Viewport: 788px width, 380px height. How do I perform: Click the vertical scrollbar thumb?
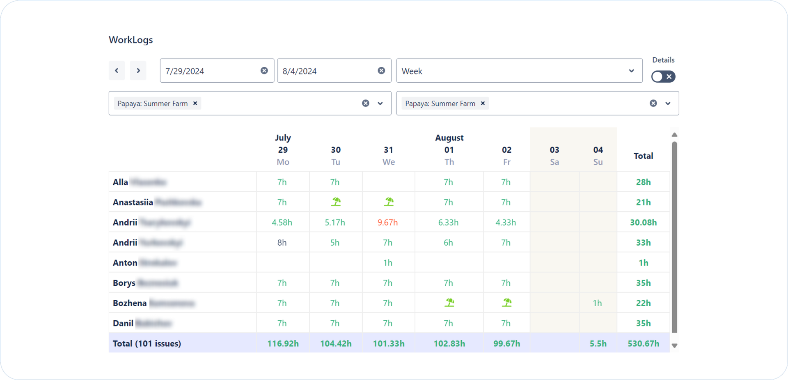tap(674, 237)
